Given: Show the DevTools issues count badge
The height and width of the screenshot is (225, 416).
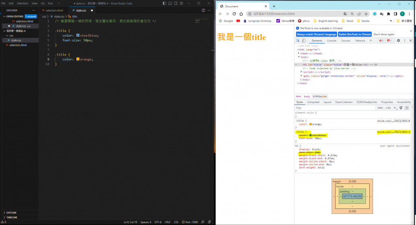Looking at the screenshot, I should pyautogui.click(x=389, y=41).
